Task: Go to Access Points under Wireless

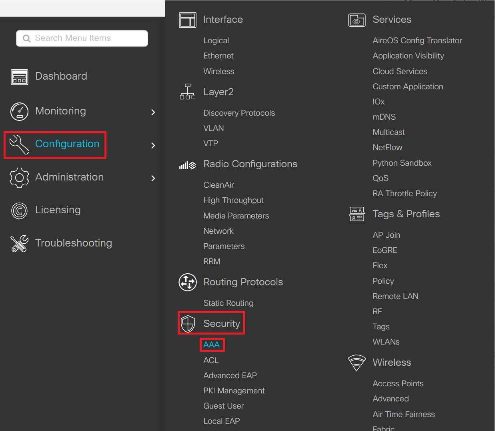Action: 398,383
